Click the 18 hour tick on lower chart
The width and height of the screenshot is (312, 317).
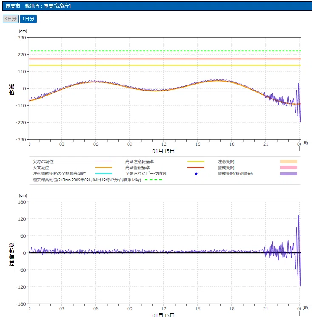point(232,309)
